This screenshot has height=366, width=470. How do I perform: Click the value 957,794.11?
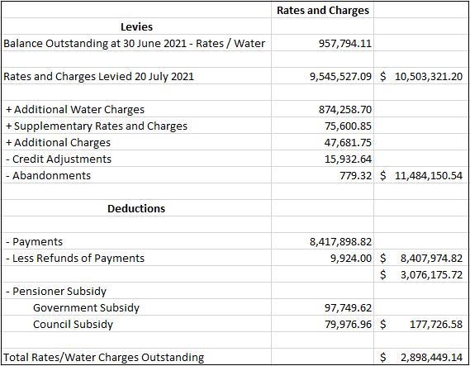click(345, 44)
